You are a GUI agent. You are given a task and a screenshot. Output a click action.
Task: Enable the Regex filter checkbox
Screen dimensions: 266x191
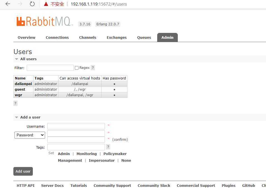(77, 68)
